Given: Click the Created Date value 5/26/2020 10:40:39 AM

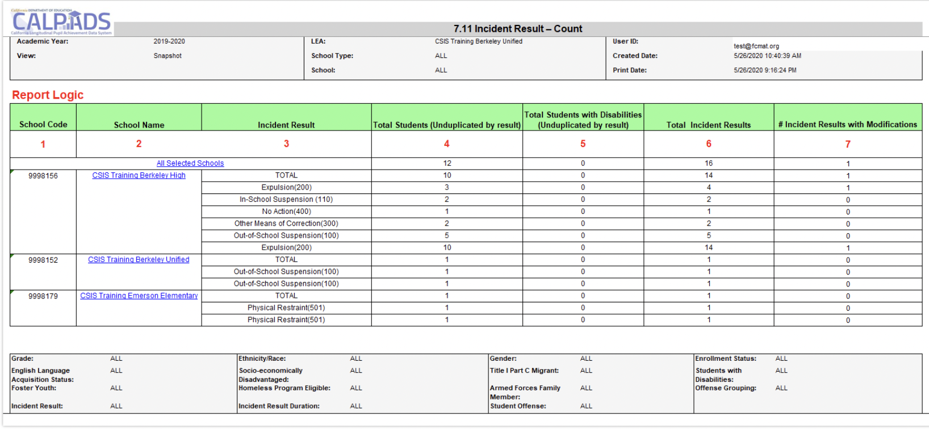Looking at the screenshot, I should pos(768,56).
